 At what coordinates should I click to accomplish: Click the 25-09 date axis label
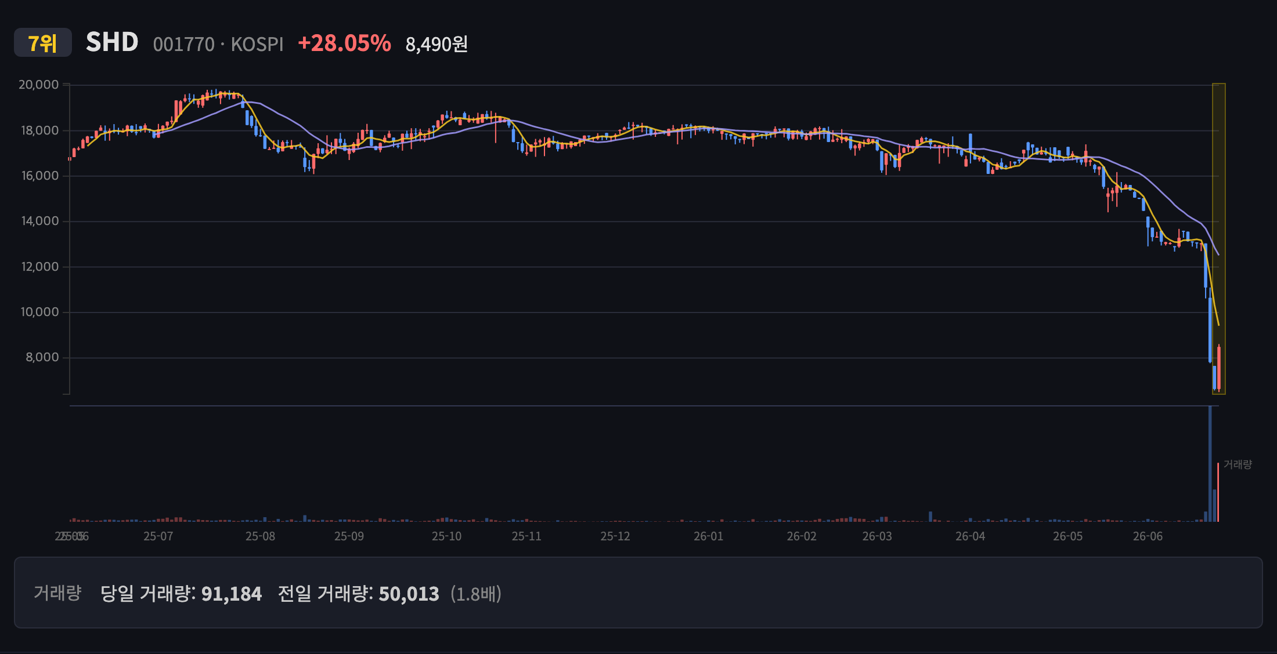(349, 536)
